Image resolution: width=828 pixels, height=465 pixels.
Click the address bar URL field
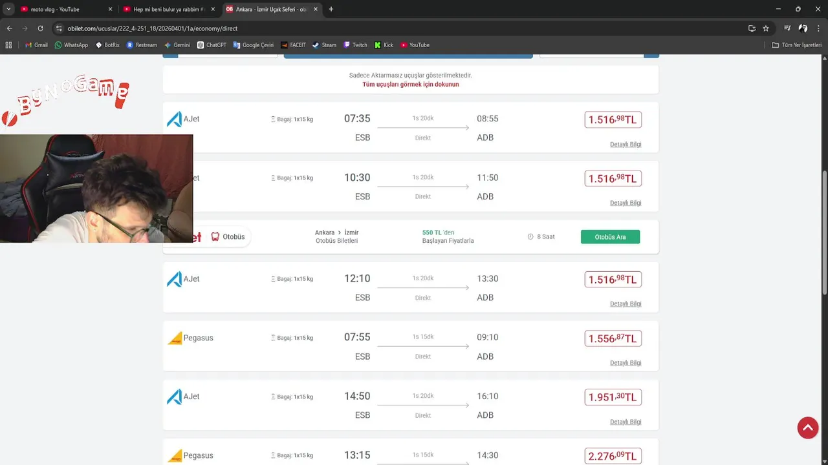(401, 28)
